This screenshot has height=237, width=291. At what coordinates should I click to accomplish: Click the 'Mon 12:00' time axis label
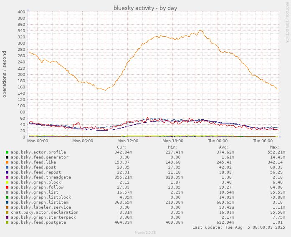(x=128, y=141)
